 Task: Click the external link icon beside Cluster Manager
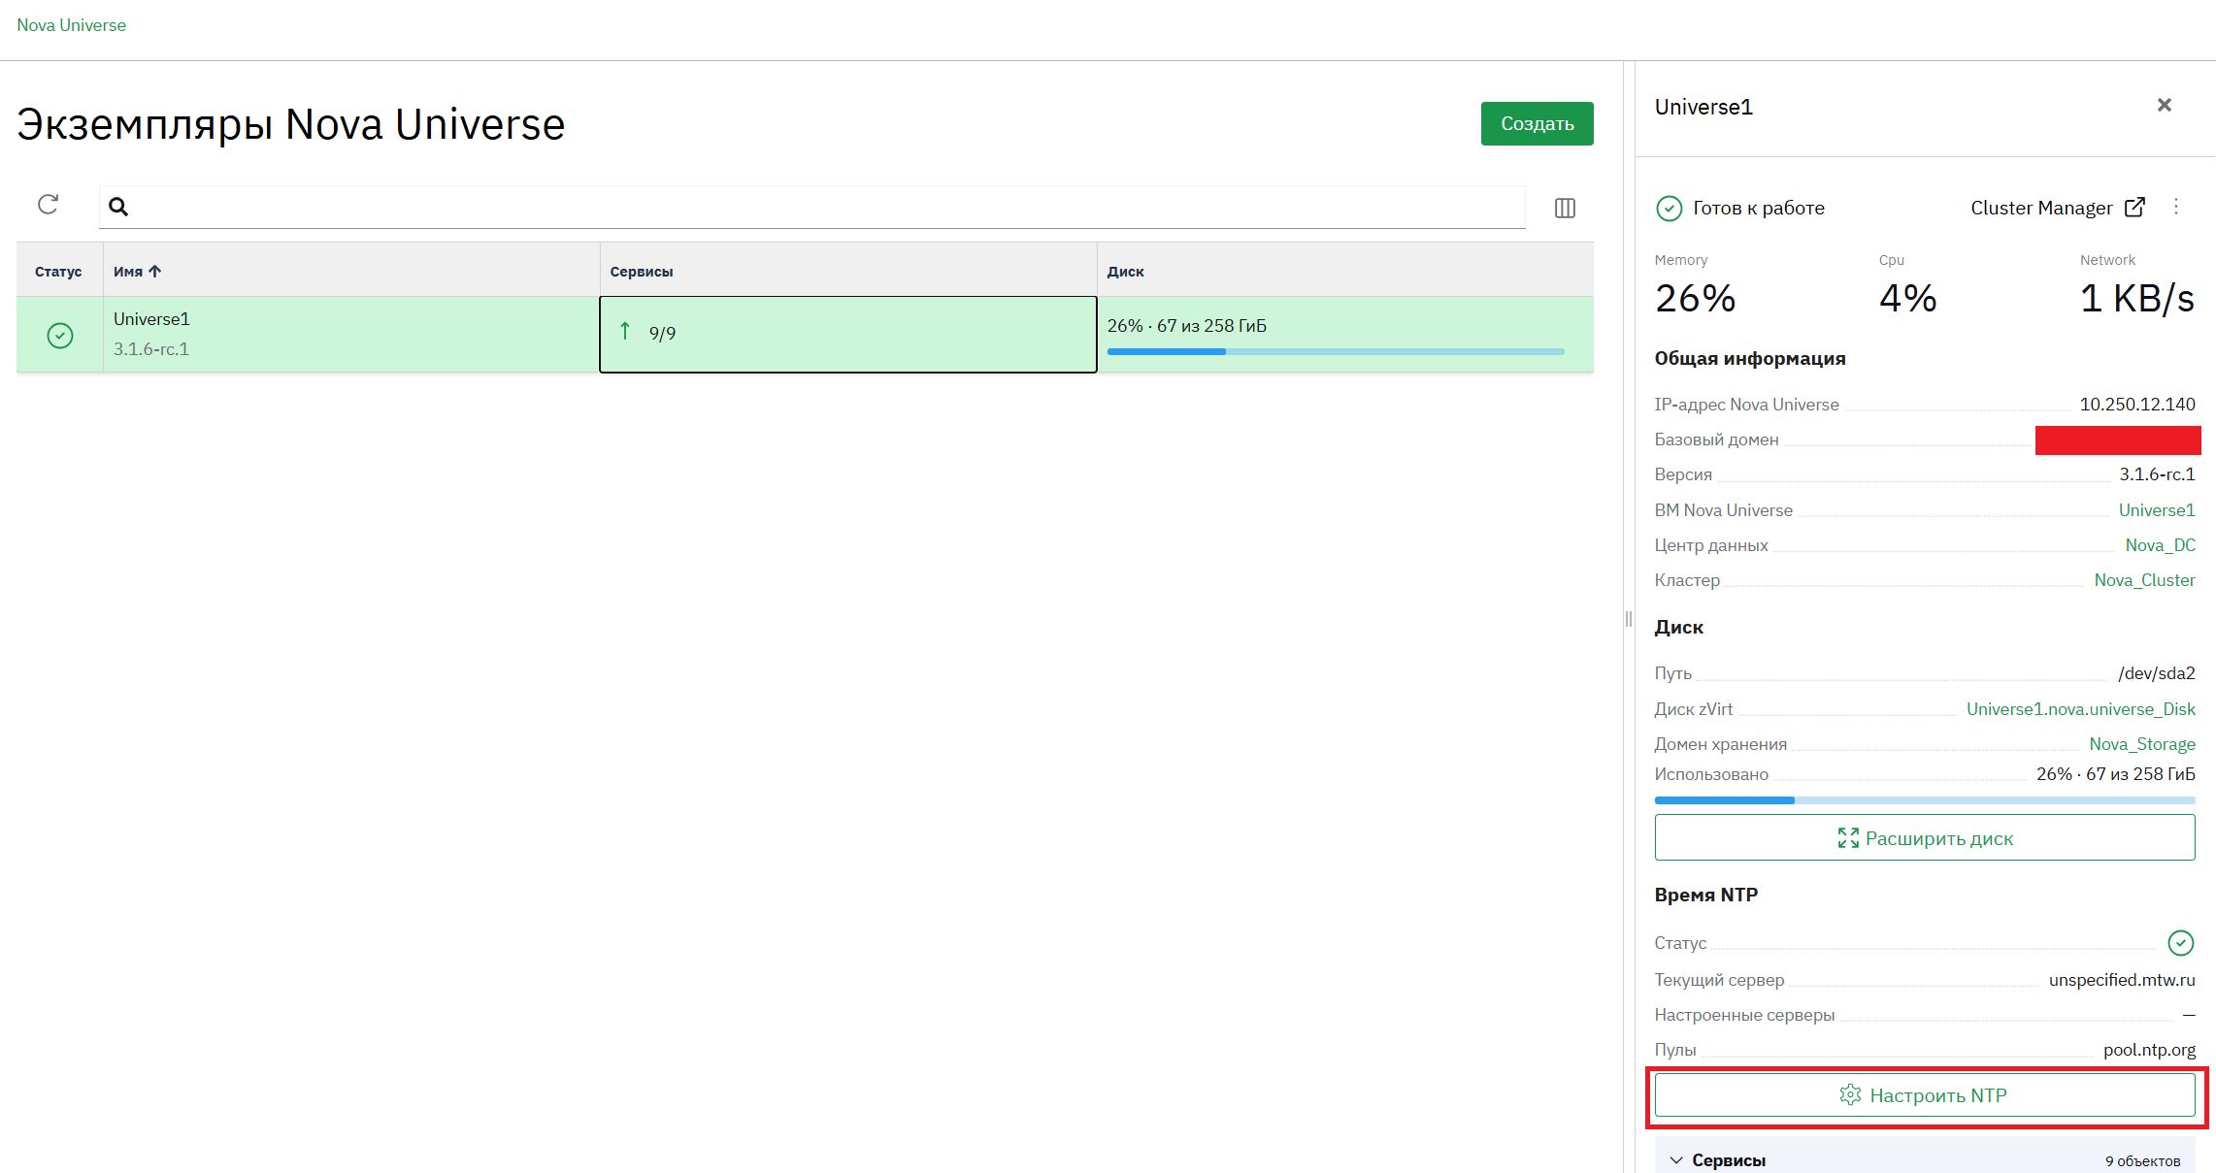(x=2134, y=207)
